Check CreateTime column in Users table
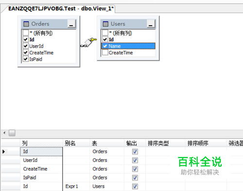 [105, 52]
